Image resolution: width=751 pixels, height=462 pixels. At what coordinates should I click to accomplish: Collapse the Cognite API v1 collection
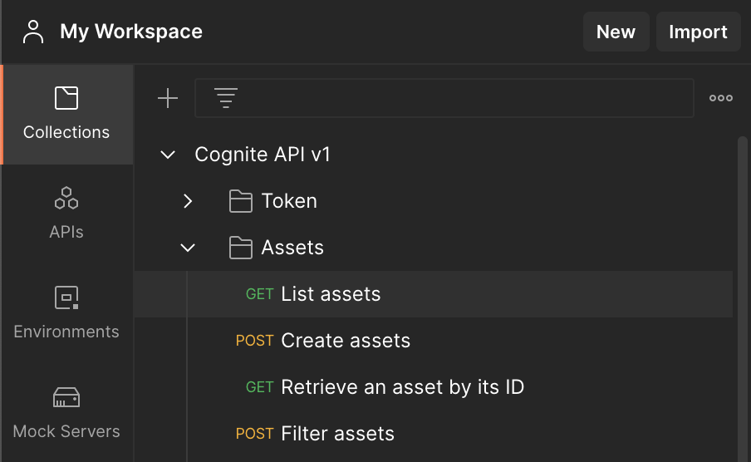coord(168,155)
